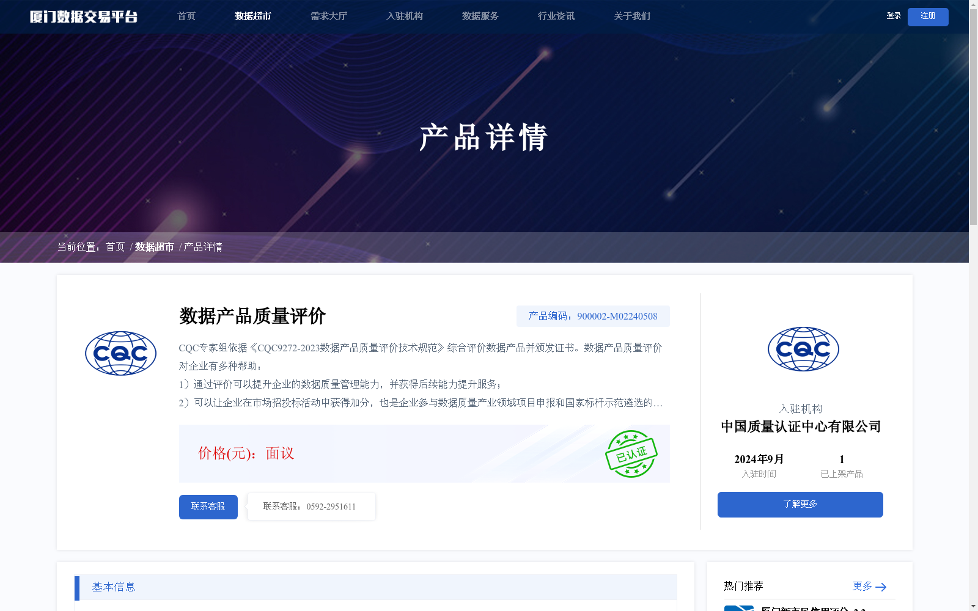Image resolution: width=978 pixels, height=611 pixels.
Task: Click the 已认证 green certification stamp
Action: click(x=631, y=454)
